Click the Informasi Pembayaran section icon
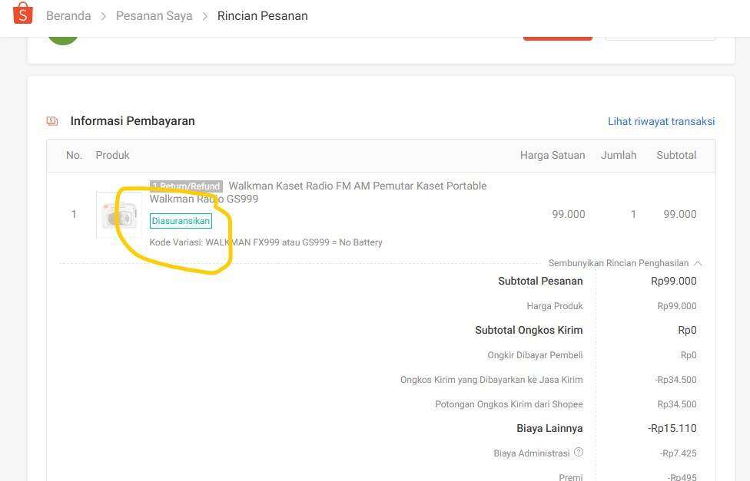 pos(52,121)
